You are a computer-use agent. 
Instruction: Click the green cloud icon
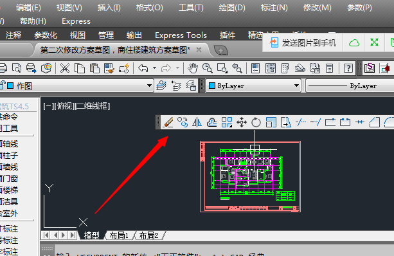point(354,42)
